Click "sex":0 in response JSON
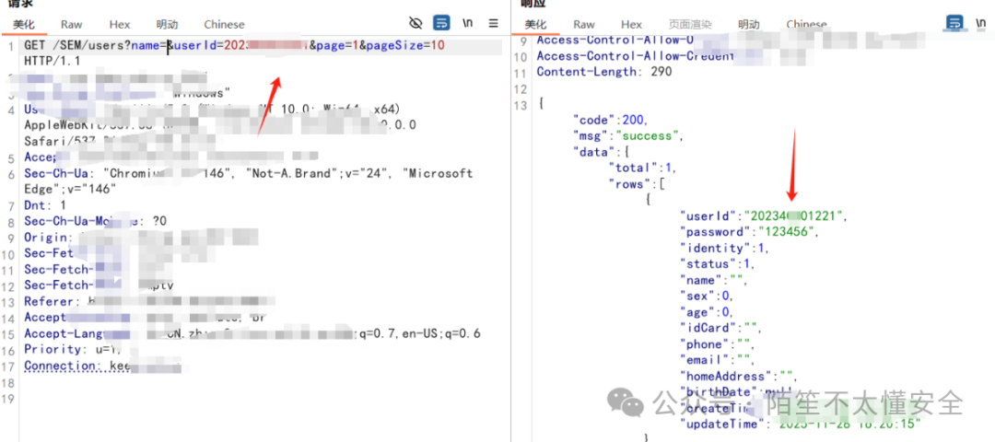Image resolution: width=995 pixels, height=442 pixels. click(707, 296)
